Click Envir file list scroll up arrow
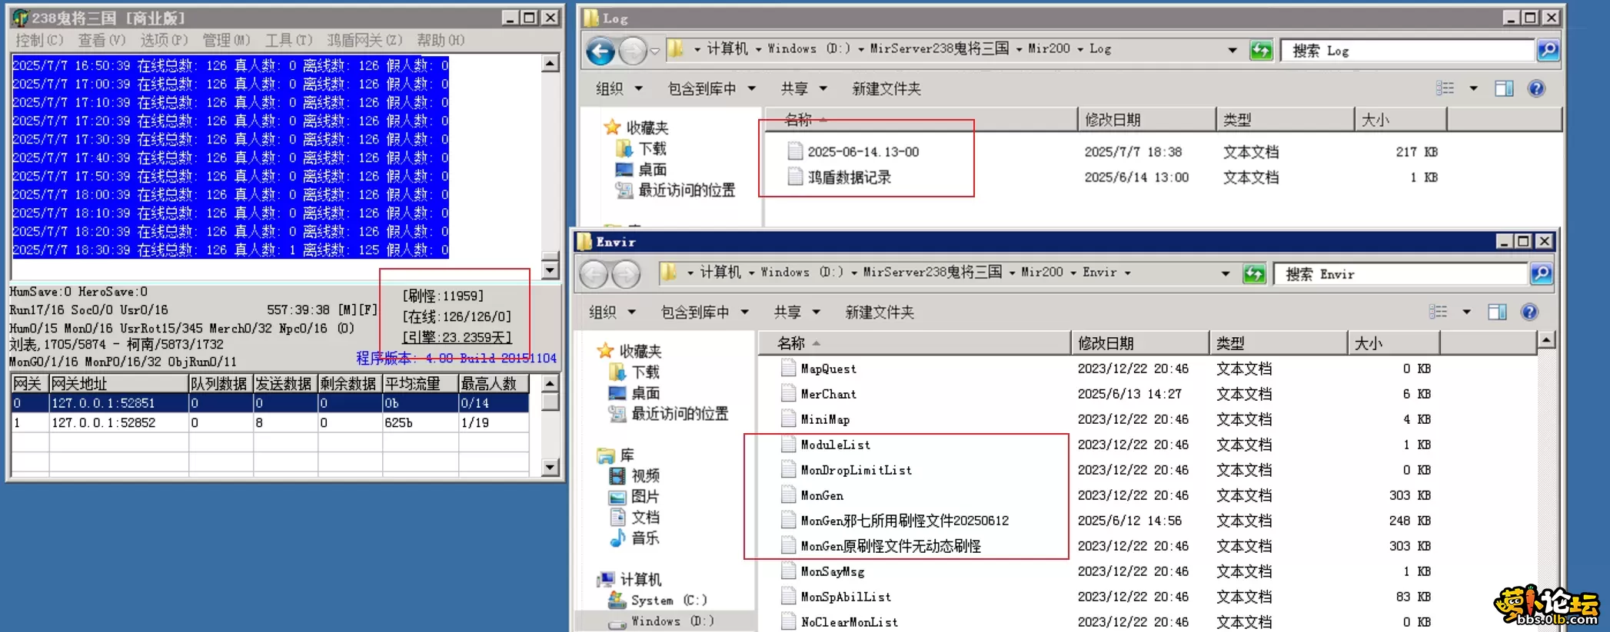1610x632 pixels. coord(1546,339)
